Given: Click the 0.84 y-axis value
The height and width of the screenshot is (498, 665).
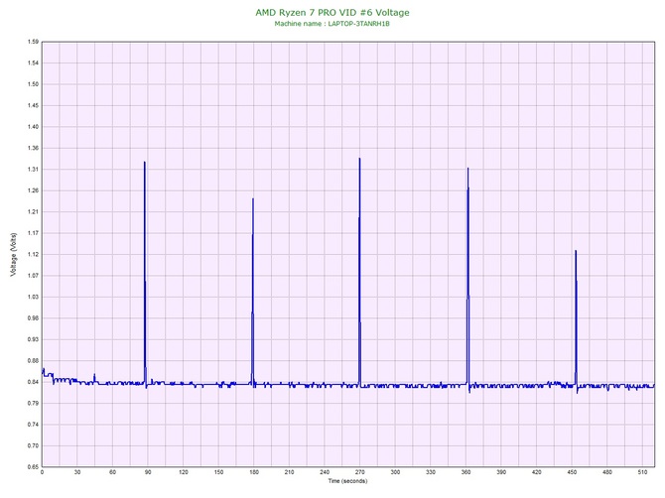Looking at the screenshot, I should (x=33, y=382).
